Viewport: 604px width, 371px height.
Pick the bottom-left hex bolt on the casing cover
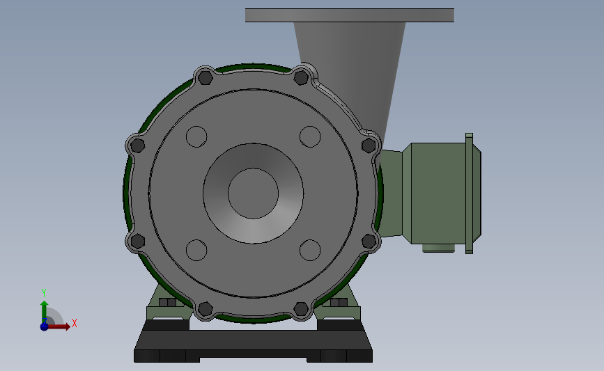[206, 308]
